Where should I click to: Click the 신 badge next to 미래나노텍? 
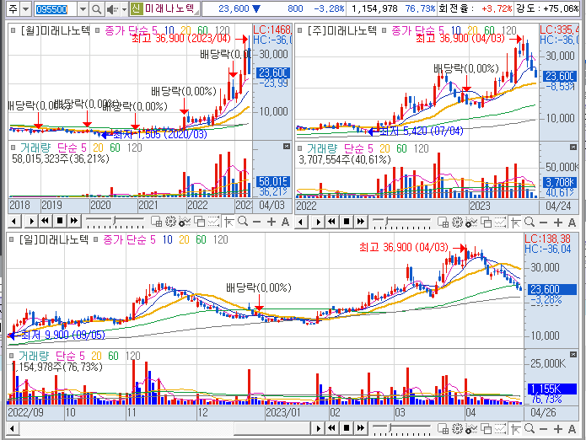(x=136, y=8)
